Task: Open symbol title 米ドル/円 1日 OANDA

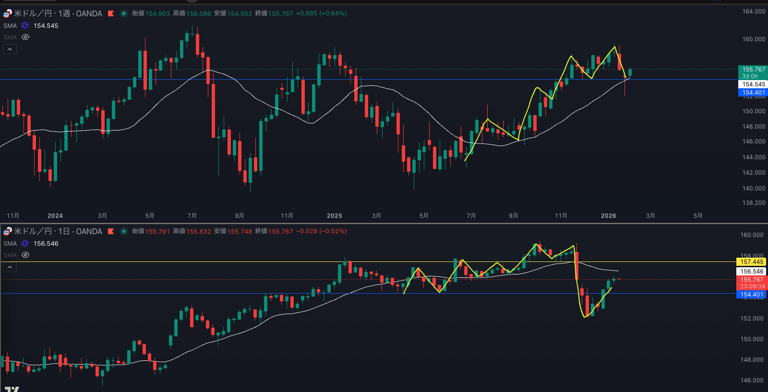Action: pos(58,231)
